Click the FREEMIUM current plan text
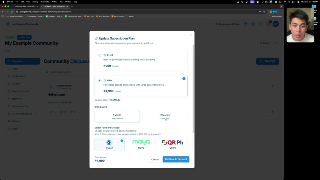 [x=114, y=100]
